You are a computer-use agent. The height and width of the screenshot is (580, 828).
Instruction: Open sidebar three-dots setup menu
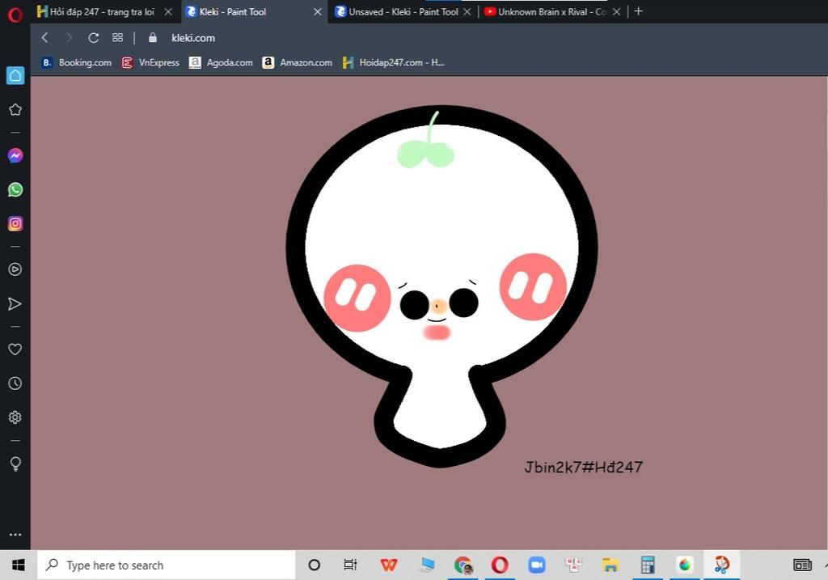point(15,535)
